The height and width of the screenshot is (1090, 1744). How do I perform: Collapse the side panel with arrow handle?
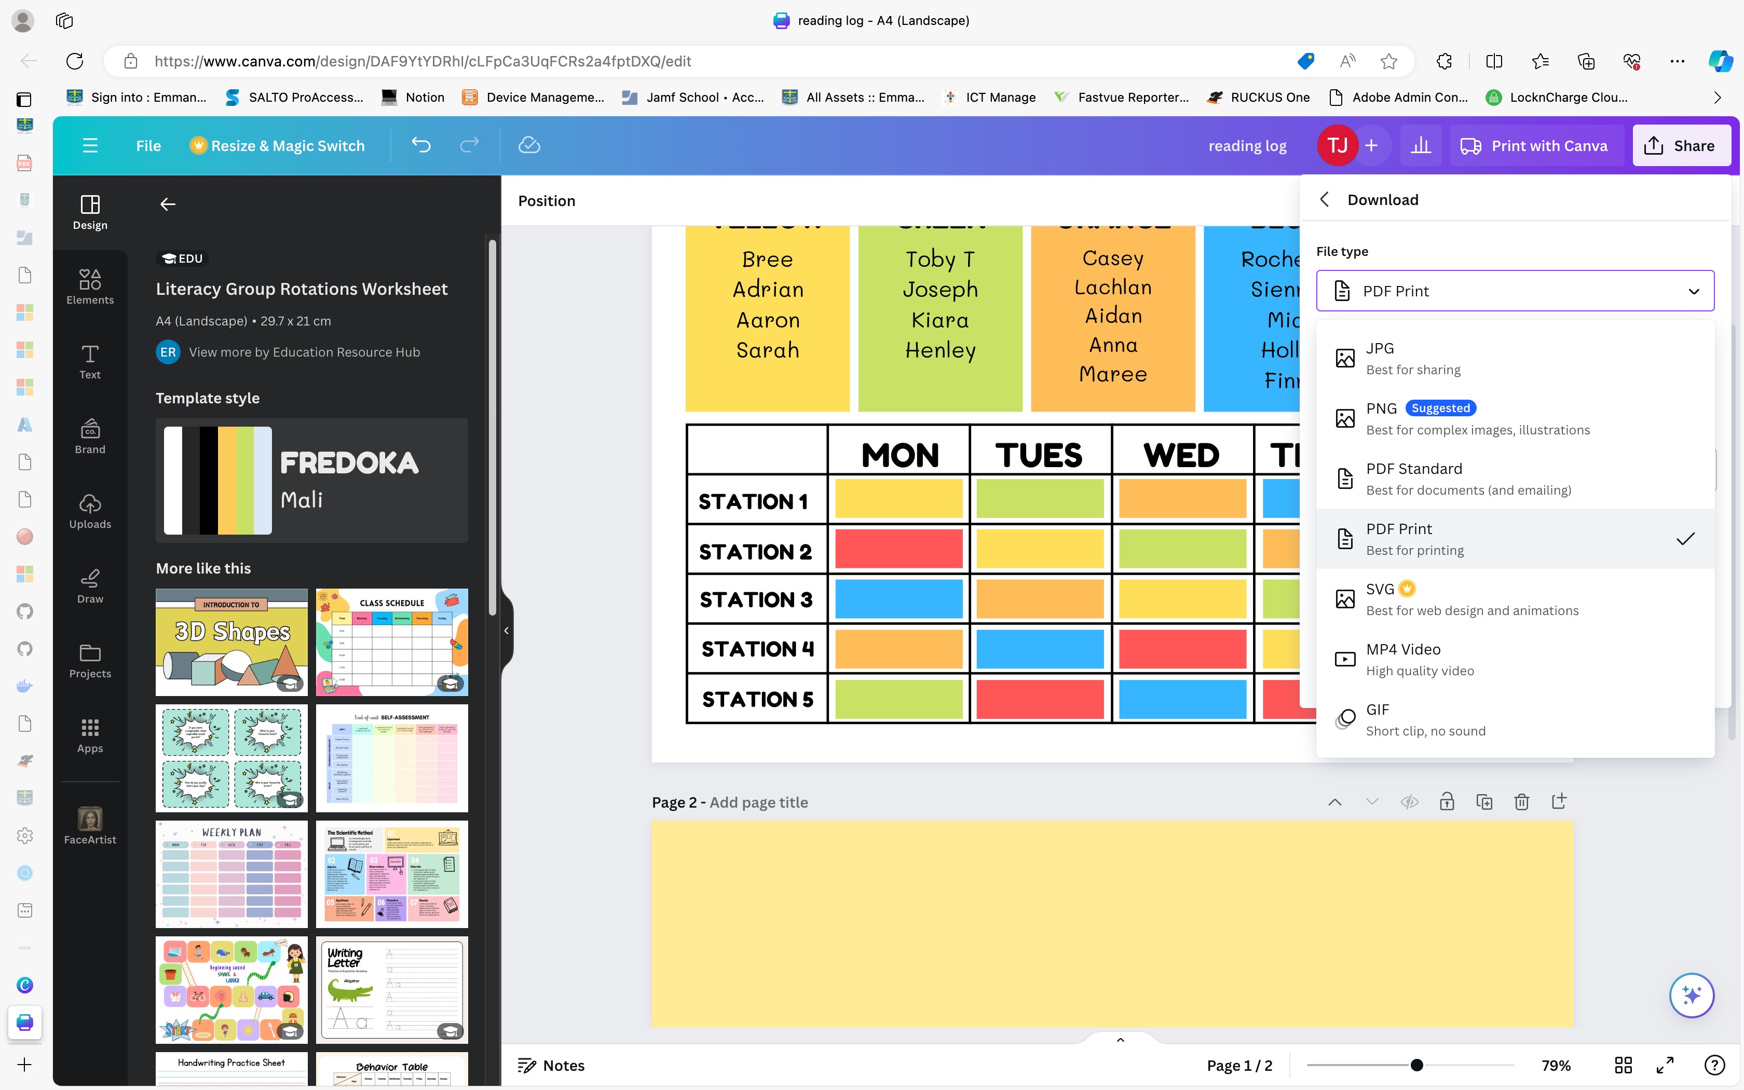click(x=507, y=631)
